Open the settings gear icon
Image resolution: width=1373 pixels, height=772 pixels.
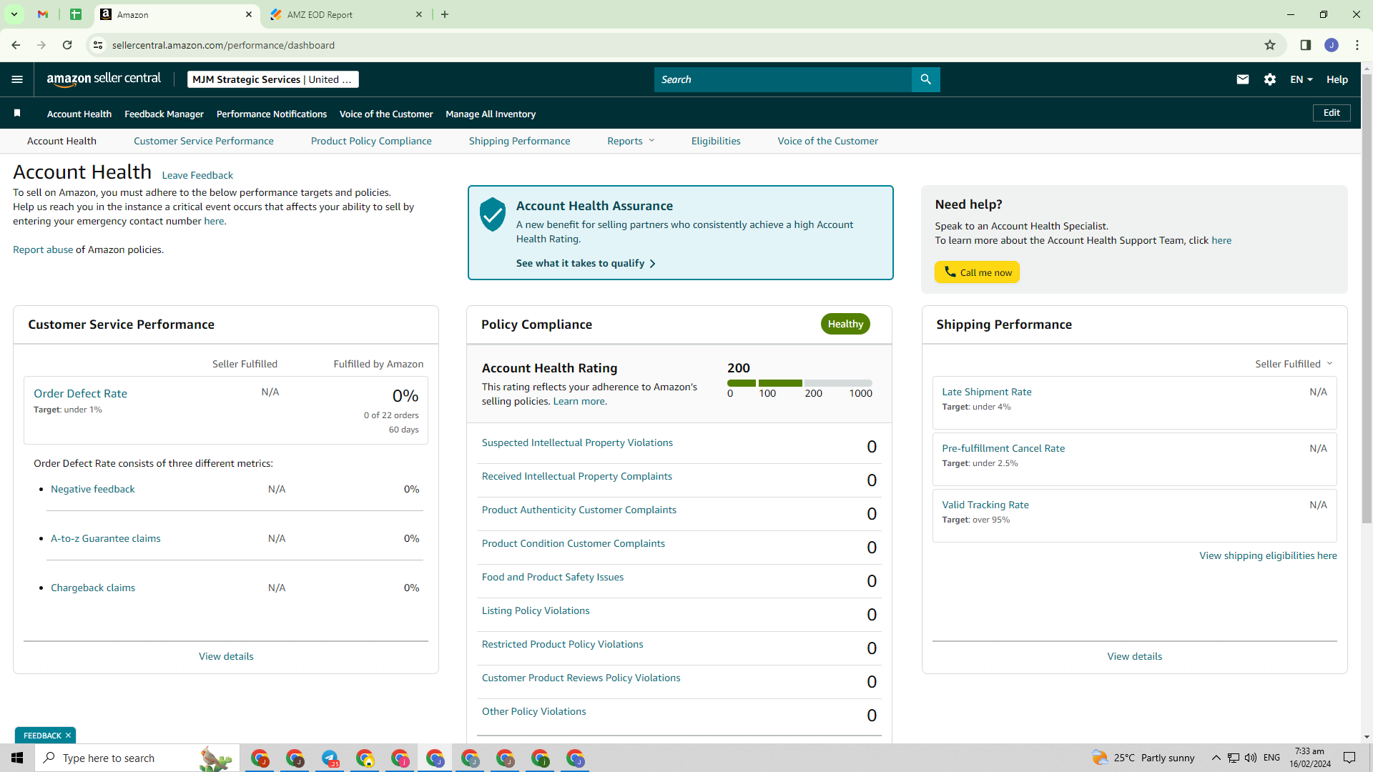click(x=1270, y=79)
